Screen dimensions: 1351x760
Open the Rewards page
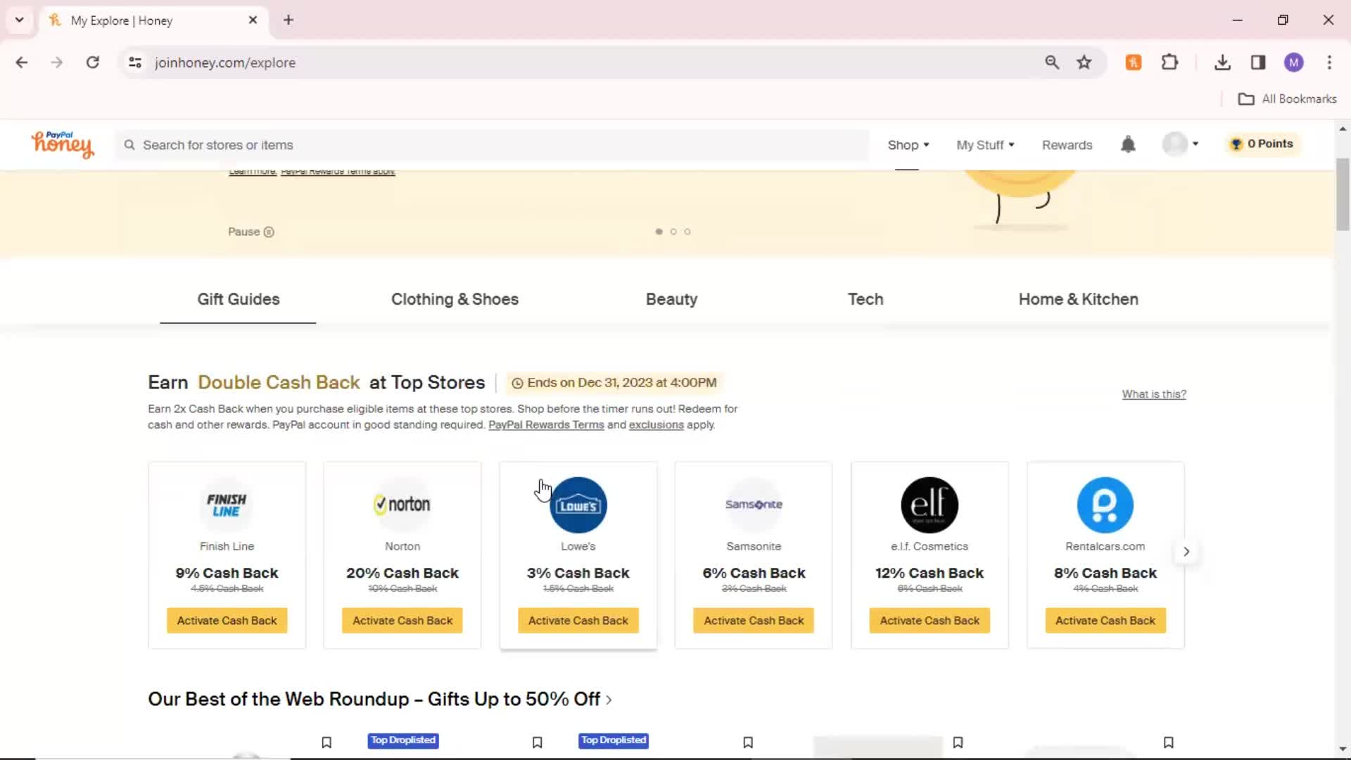[x=1067, y=145]
